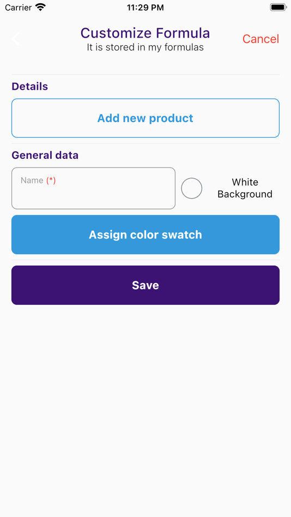Tap the word Background beside the radio
The width and height of the screenshot is (291, 517).
click(x=245, y=194)
